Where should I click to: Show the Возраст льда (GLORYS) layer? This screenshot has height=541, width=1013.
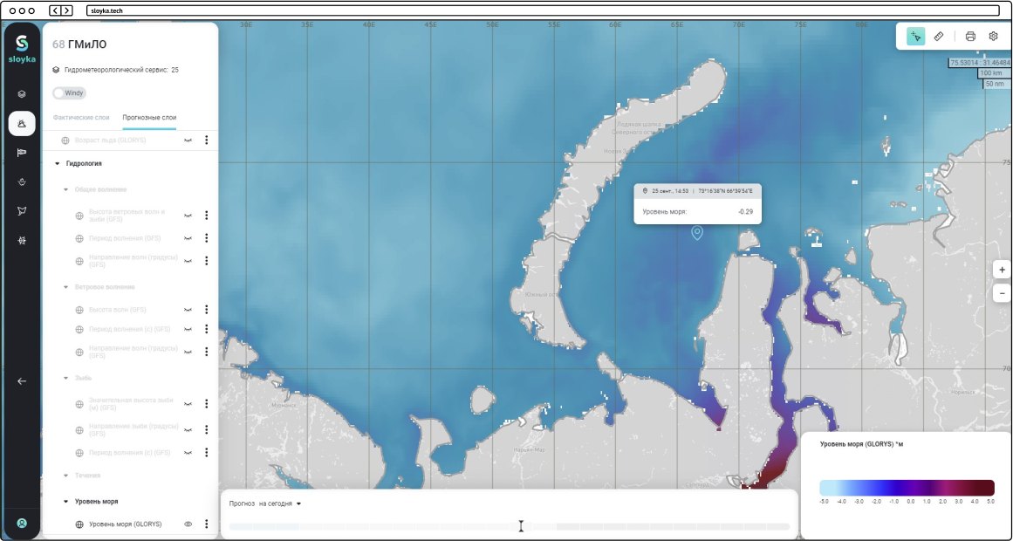pos(188,140)
